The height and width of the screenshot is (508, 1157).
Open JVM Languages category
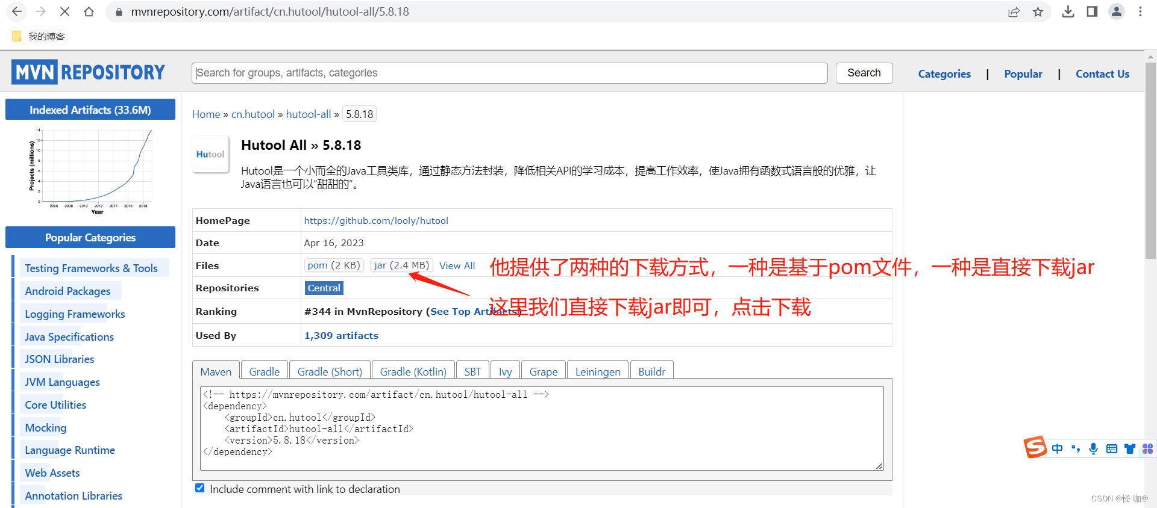(62, 382)
